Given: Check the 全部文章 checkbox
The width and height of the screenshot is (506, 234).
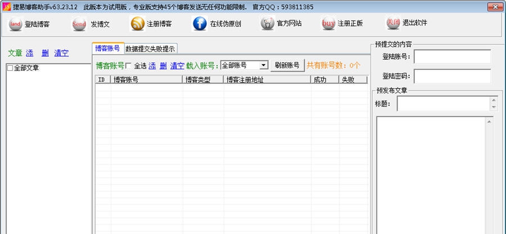Looking at the screenshot, I should click(10, 68).
